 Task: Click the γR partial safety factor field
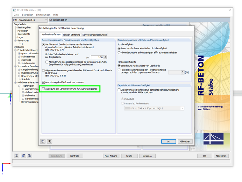[97, 57]
